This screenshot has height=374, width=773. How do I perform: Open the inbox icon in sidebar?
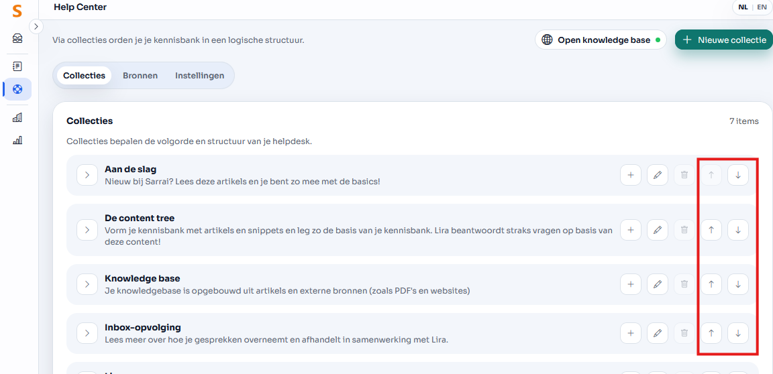(17, 39)
